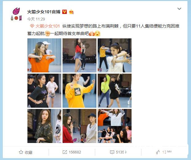Open the 火箭少女101官博 account name

(44, 12)
